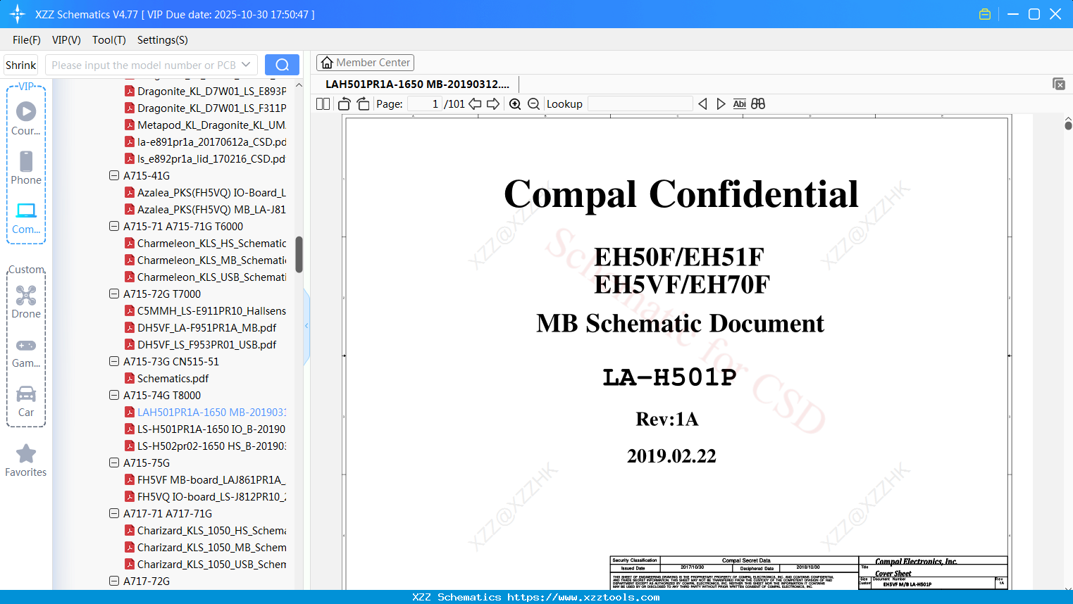Click the home icon beside Member Center

(x=327, y=63)
